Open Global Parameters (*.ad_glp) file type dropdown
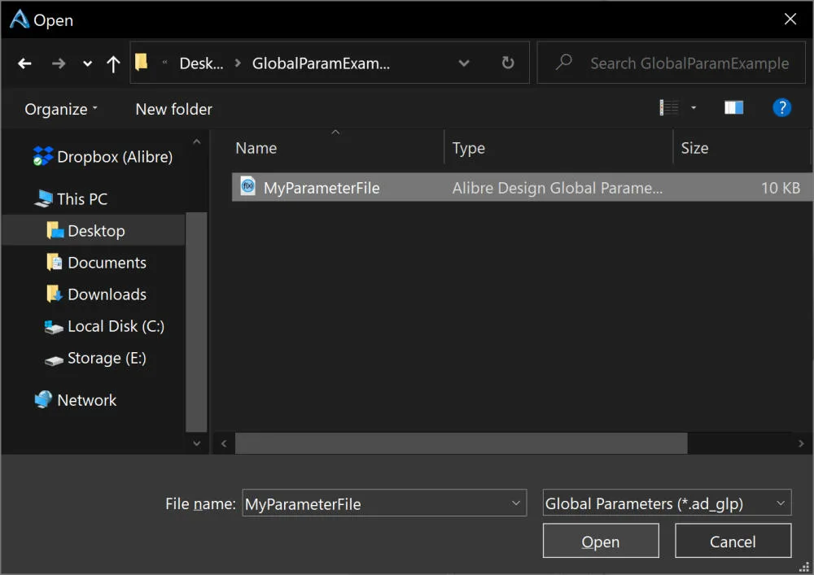The height and width of the screenshot is (575, 814). point(667,503)
